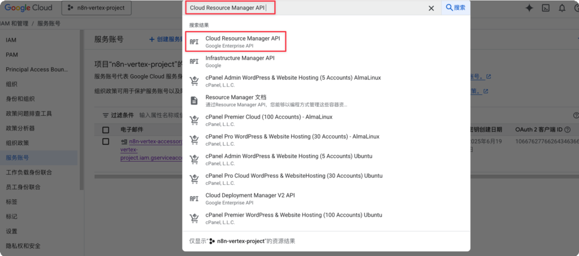
Task: Open the n8n-vertex-project project picker
Action: pos(96,8)
